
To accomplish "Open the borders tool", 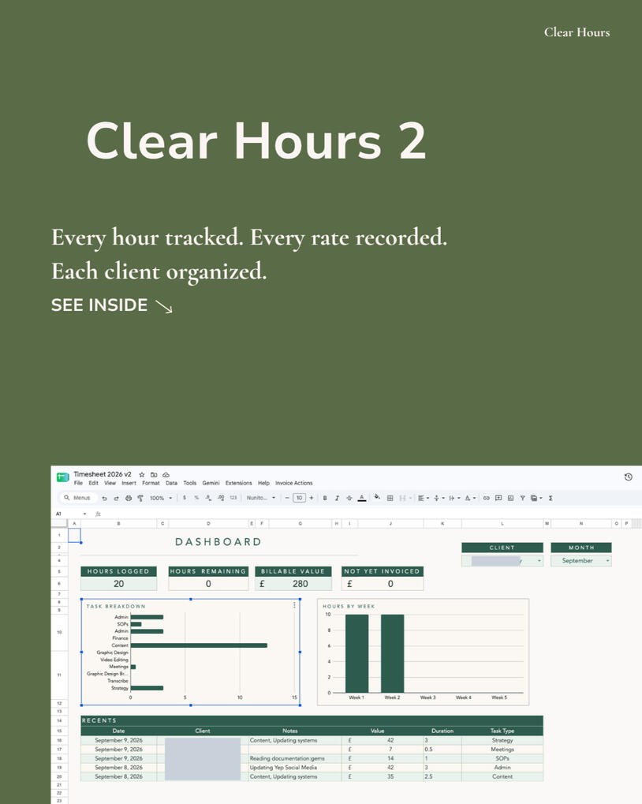I will (390, 498).
